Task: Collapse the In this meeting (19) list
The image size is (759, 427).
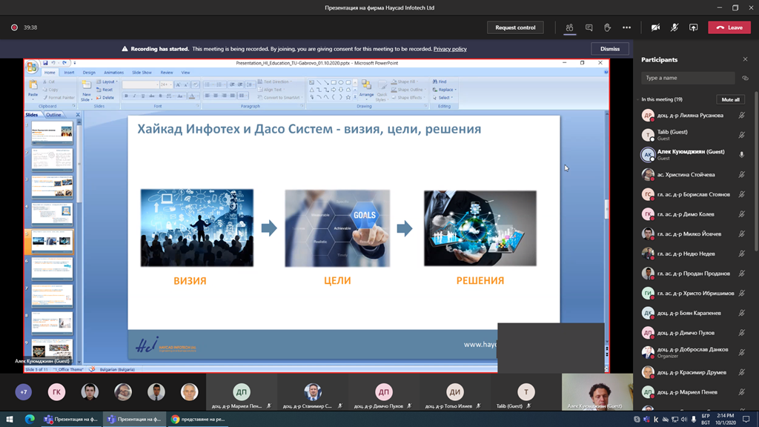Action: [x=640, y=99]
